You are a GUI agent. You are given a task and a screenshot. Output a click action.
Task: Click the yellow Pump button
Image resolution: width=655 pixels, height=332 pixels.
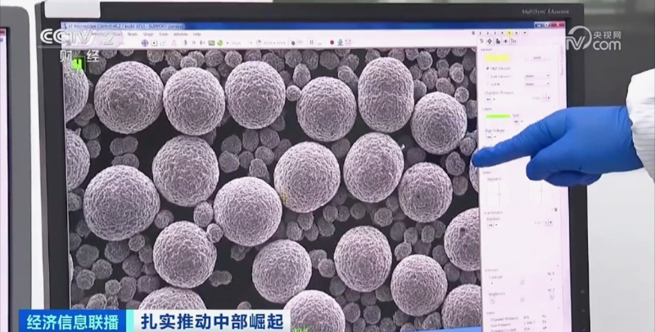tap(497, 59)
